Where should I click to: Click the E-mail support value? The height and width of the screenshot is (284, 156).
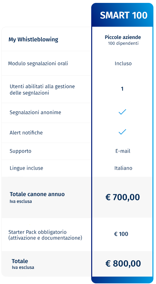(123, 151)
